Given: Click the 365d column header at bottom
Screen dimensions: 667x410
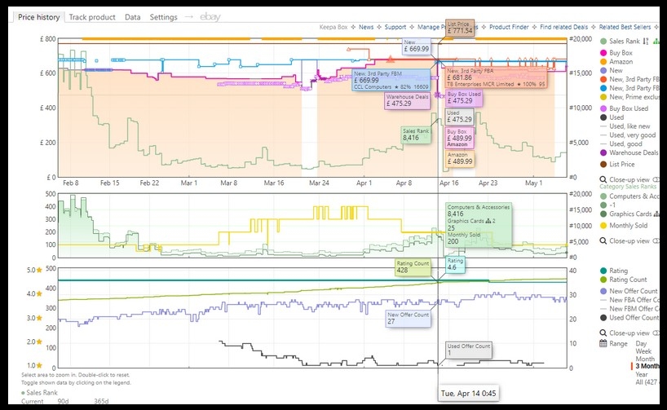Looking at the screenshot, I should click(x=101, y=401).
